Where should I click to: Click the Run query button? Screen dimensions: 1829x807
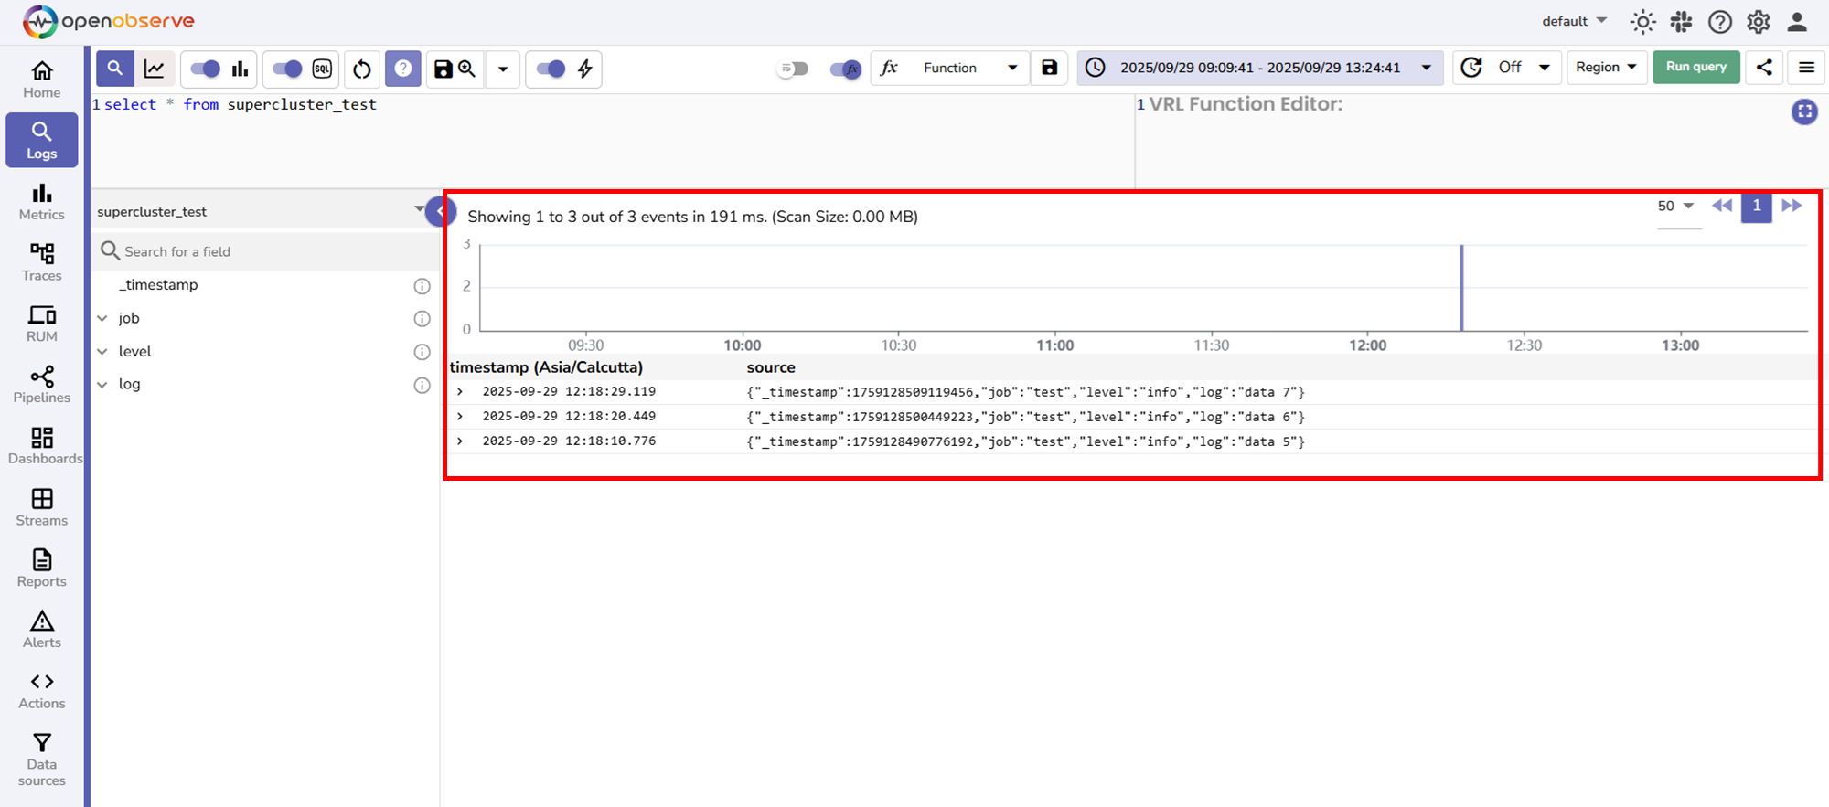[x=1695, y=68]
